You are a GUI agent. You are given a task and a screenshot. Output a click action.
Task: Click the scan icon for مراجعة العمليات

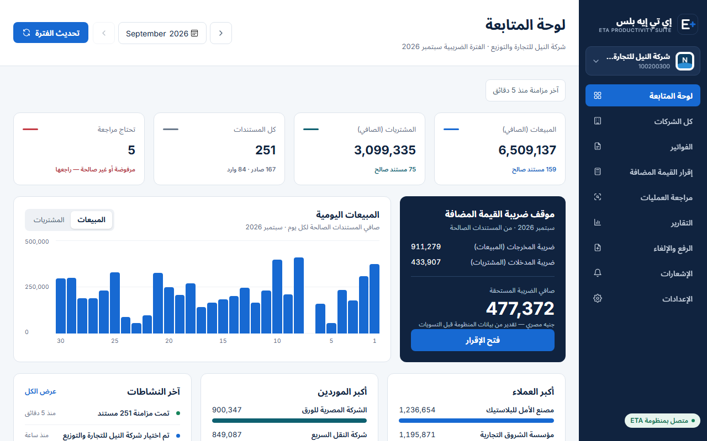coord(598,197)
